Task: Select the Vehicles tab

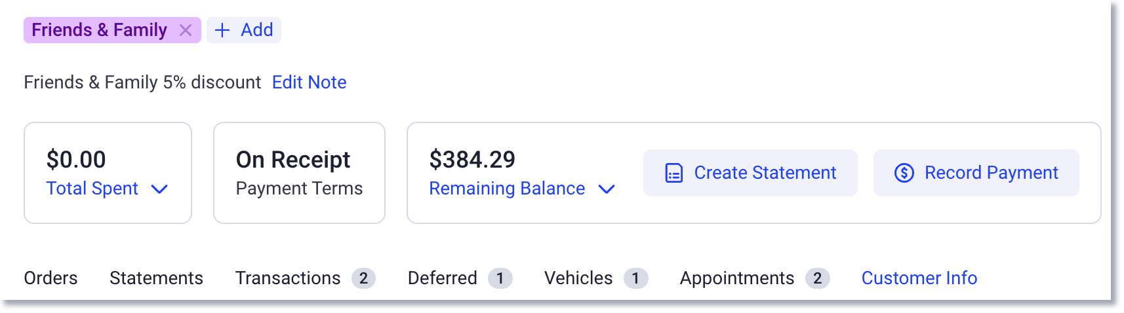Action: pos(578,278)
